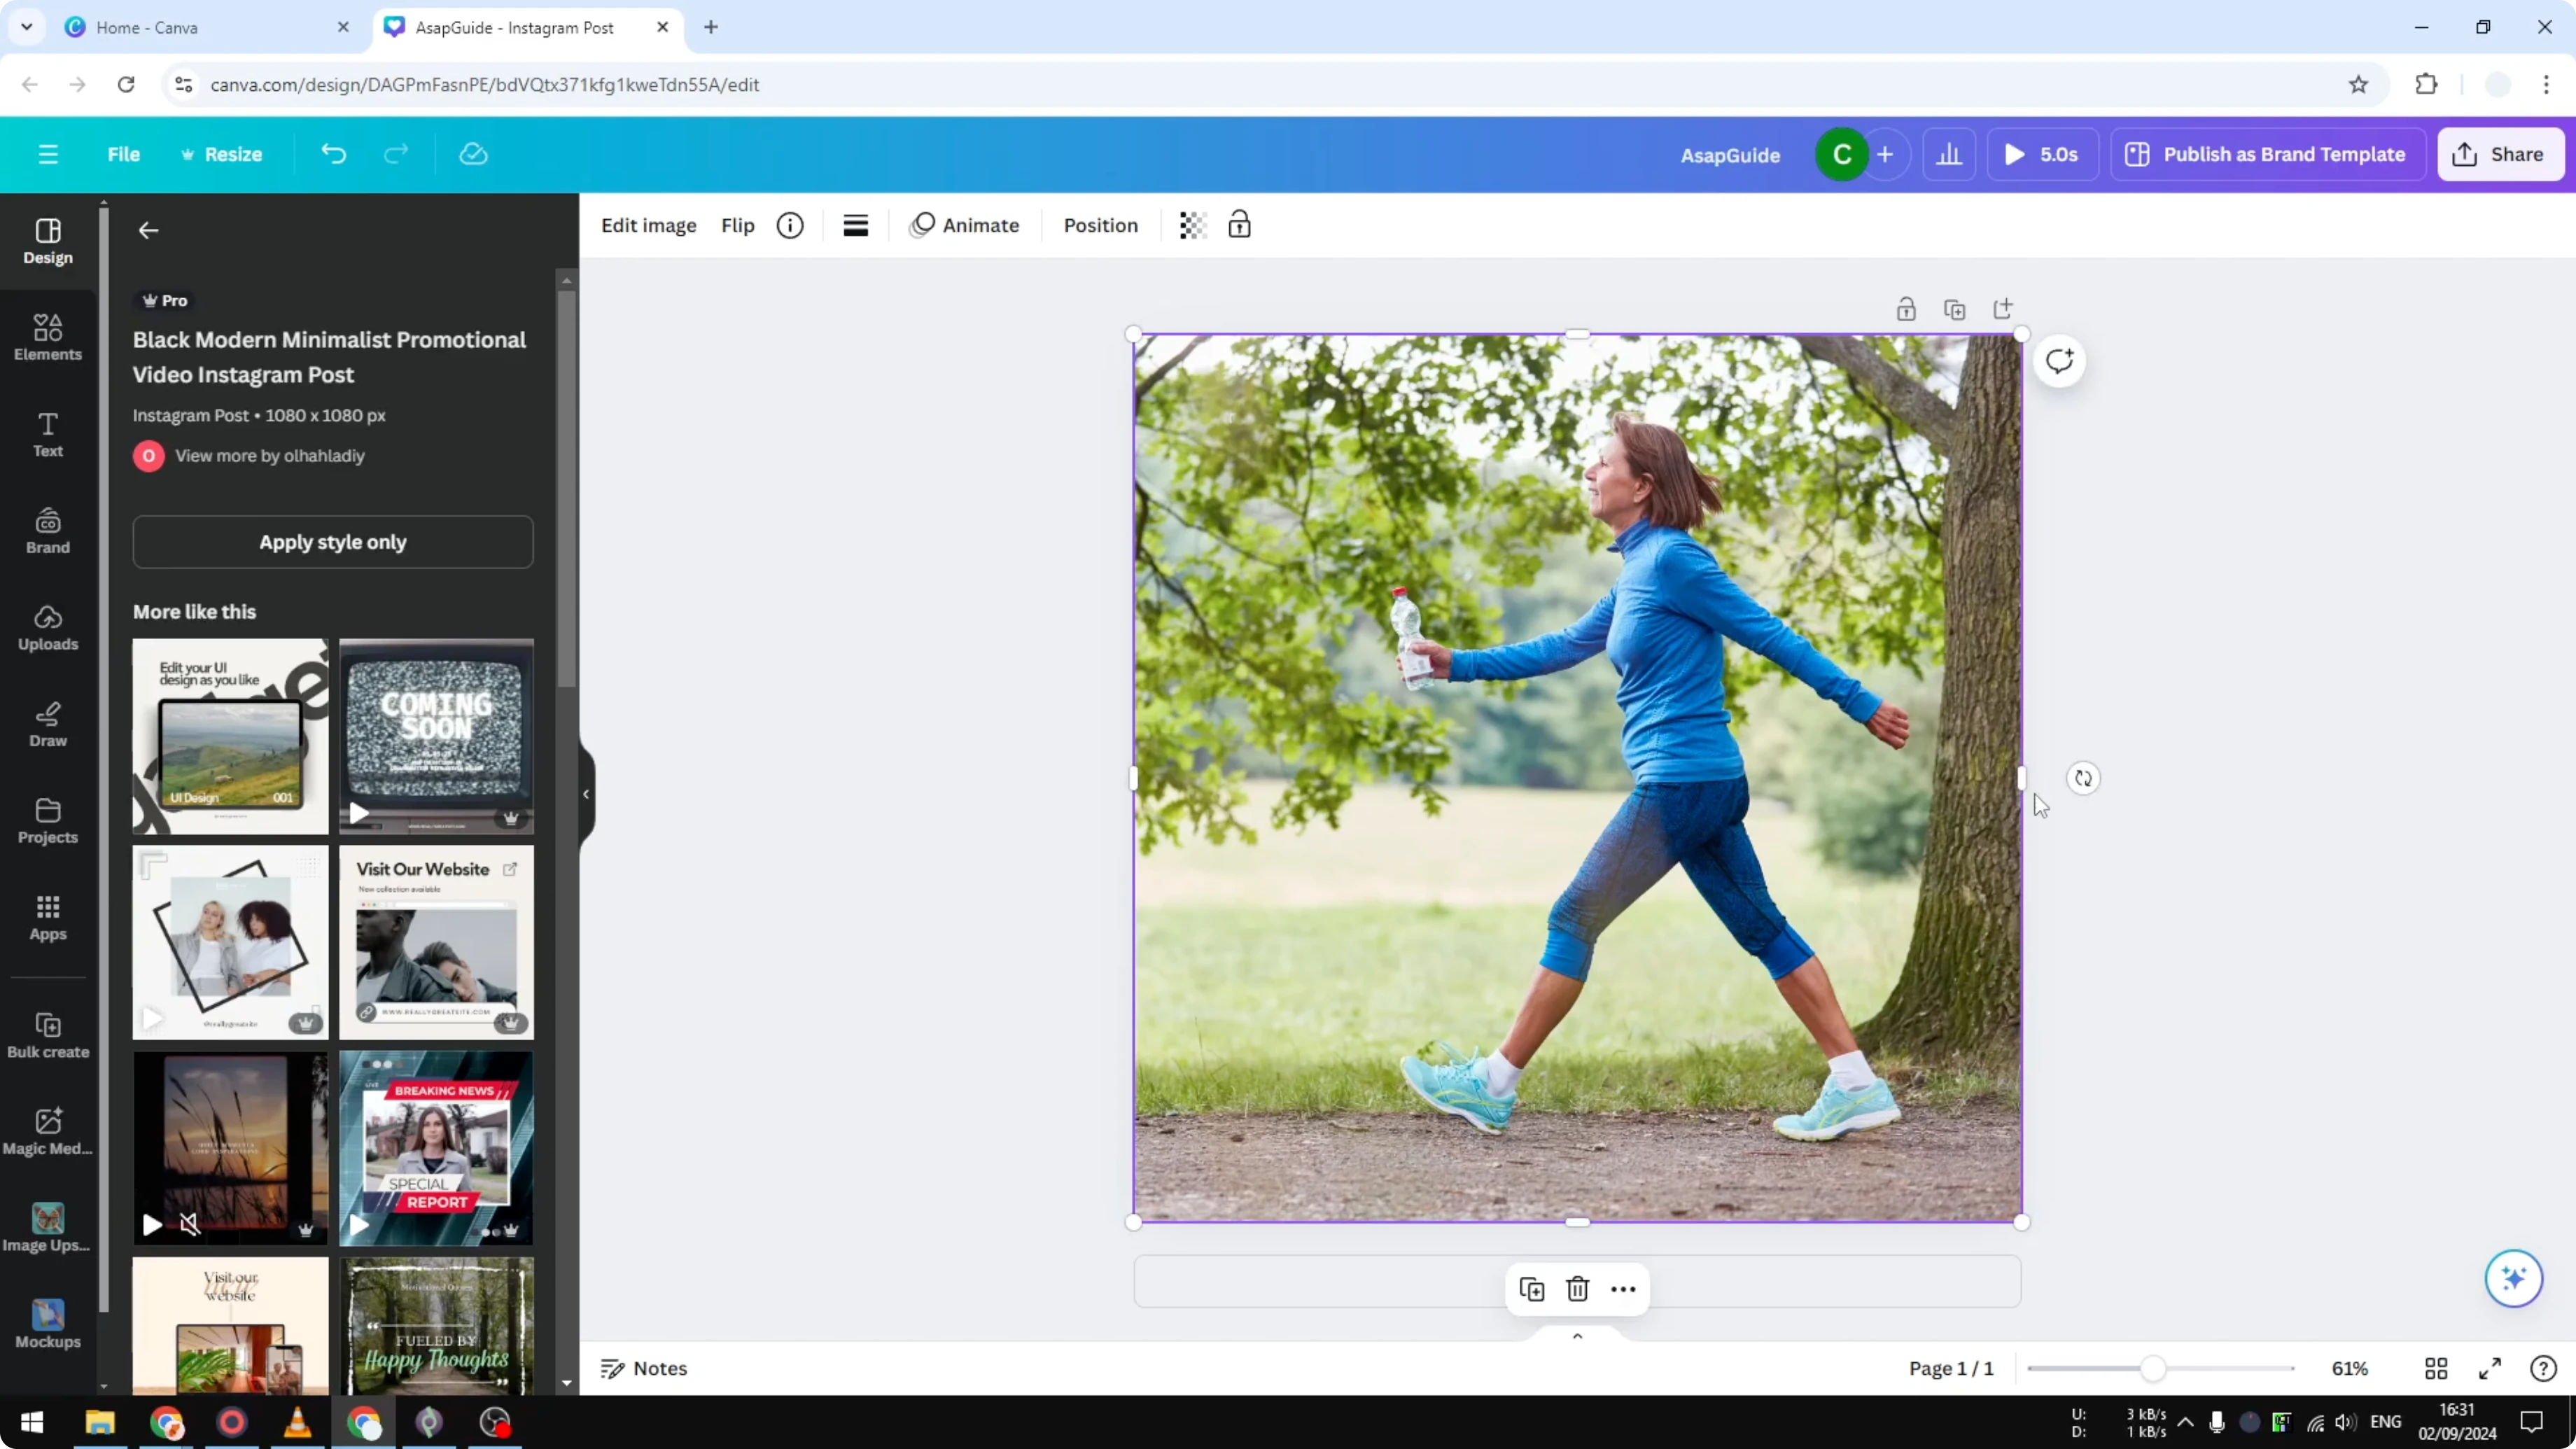Click the AsapGuide design title
2576x1449 pixels.
point(1730,155)
